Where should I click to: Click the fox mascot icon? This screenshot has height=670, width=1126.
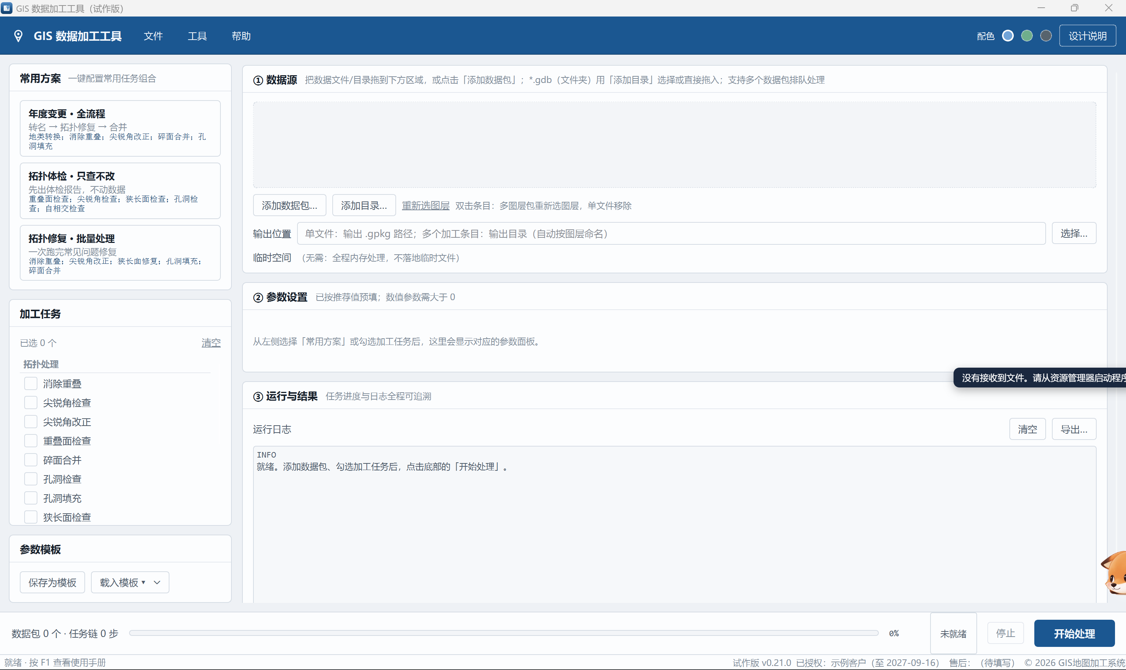[1114, 573]
